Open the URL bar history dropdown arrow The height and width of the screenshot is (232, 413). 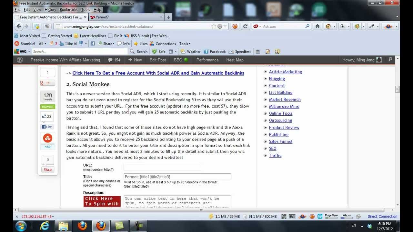click(x=226, y=26)
